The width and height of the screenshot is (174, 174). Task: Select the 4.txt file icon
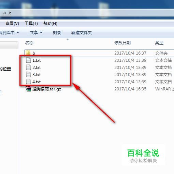pyautogui.click(x=28, y=82)
